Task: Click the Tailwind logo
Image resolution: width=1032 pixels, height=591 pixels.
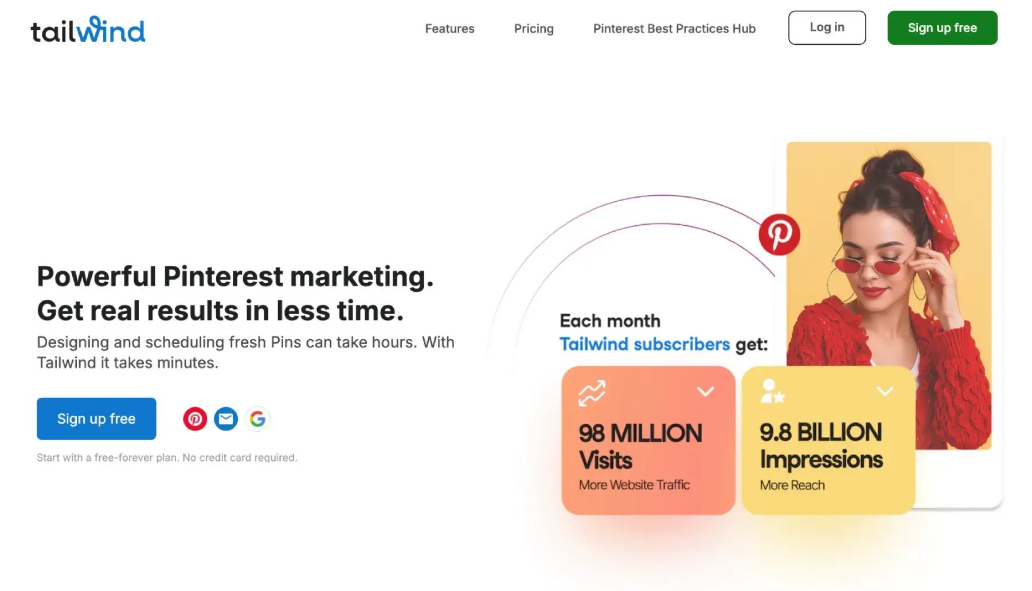Action: 88,30
